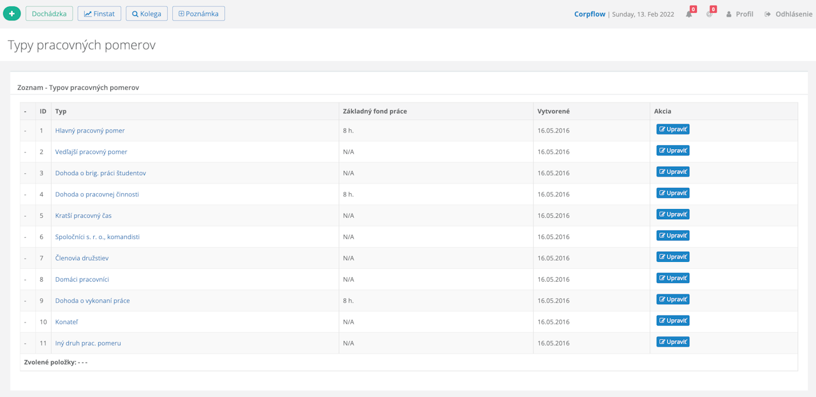Add a note with Poznámka button
The image size is (816, 397).
198,13
